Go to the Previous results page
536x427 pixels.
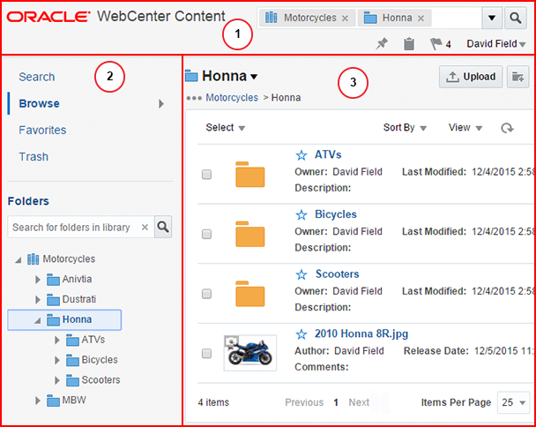tap(304, 402)
